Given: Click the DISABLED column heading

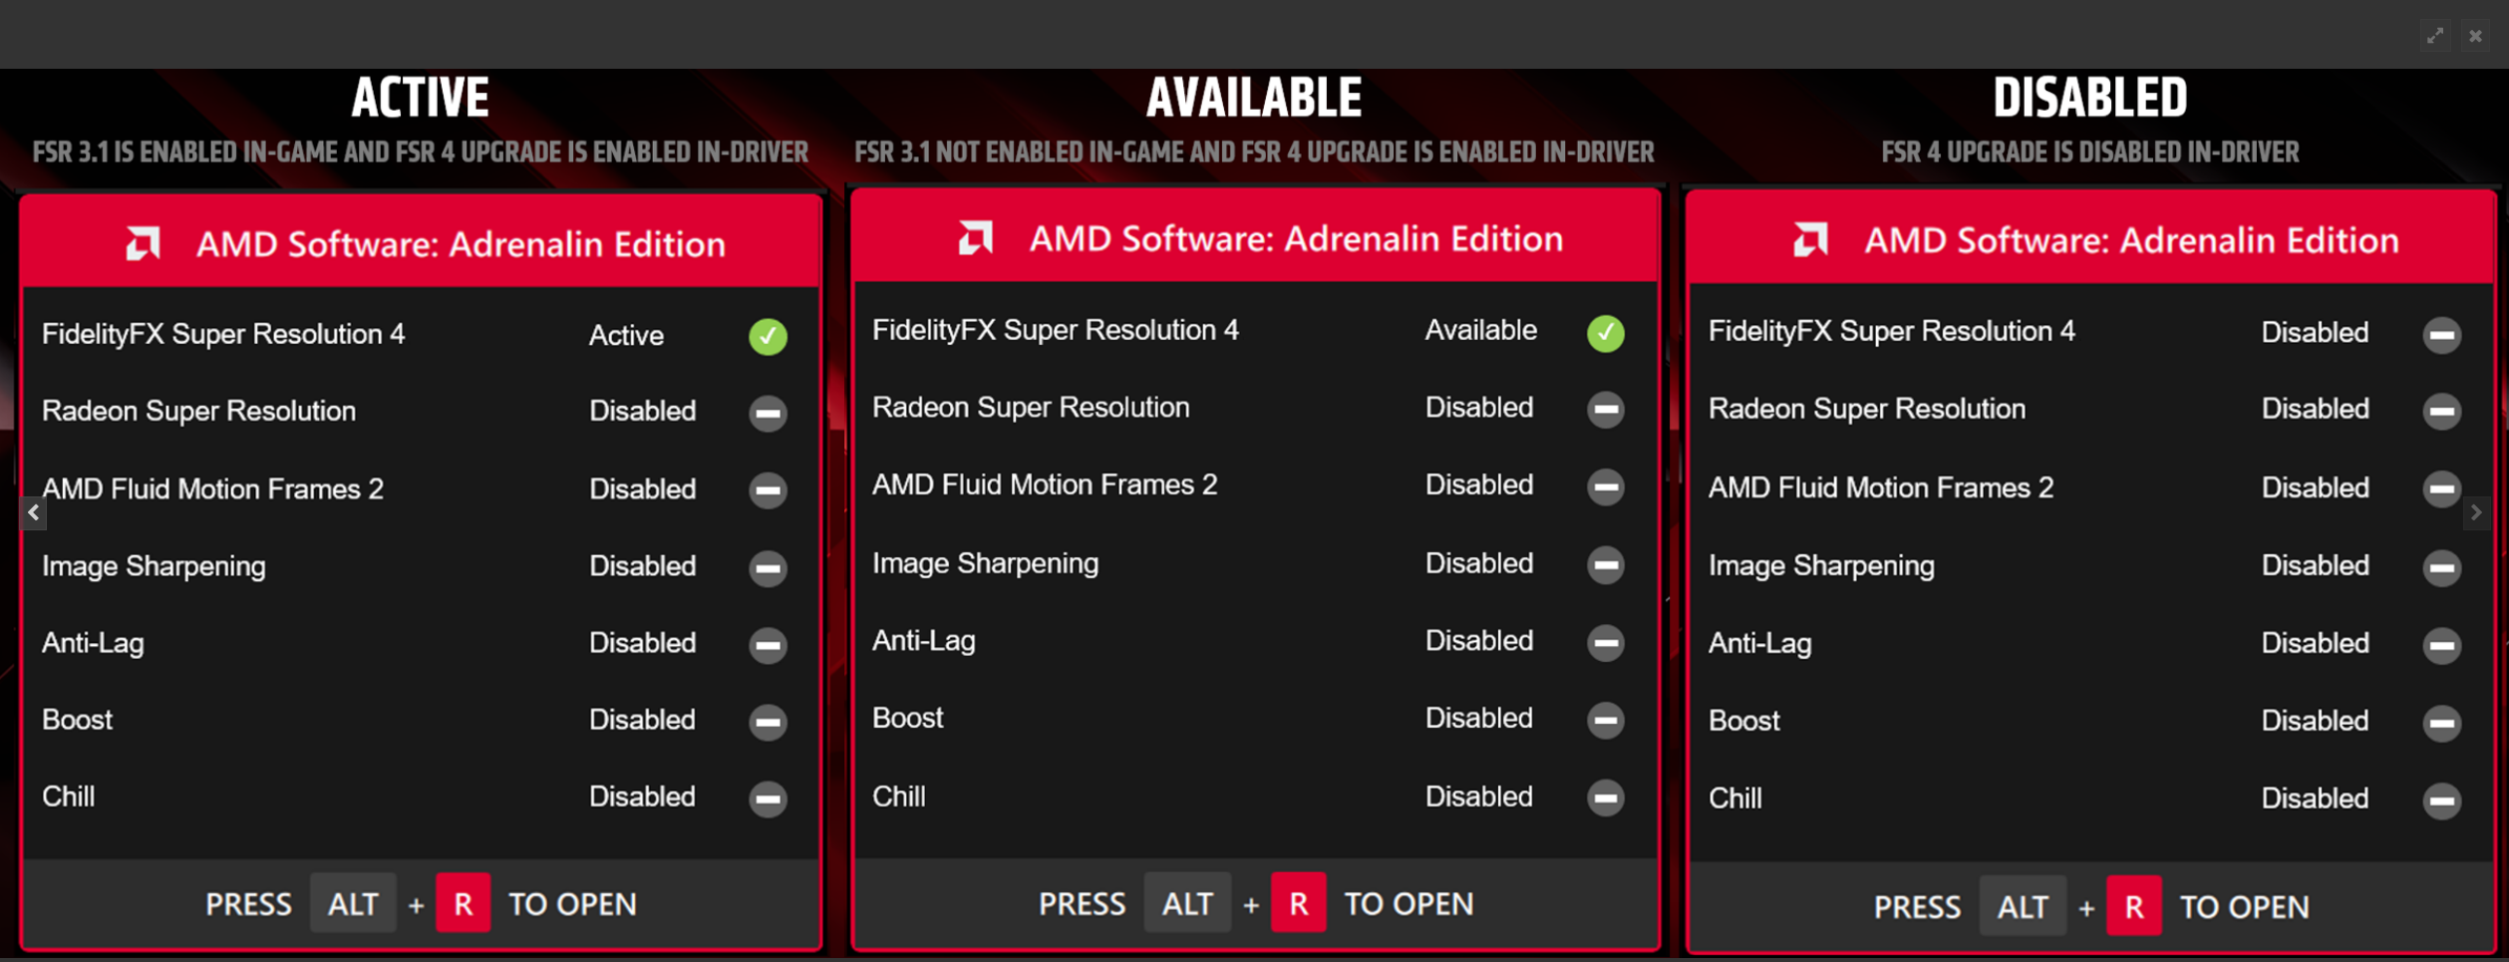Looking at the screenshot, I should [2089, 98].
